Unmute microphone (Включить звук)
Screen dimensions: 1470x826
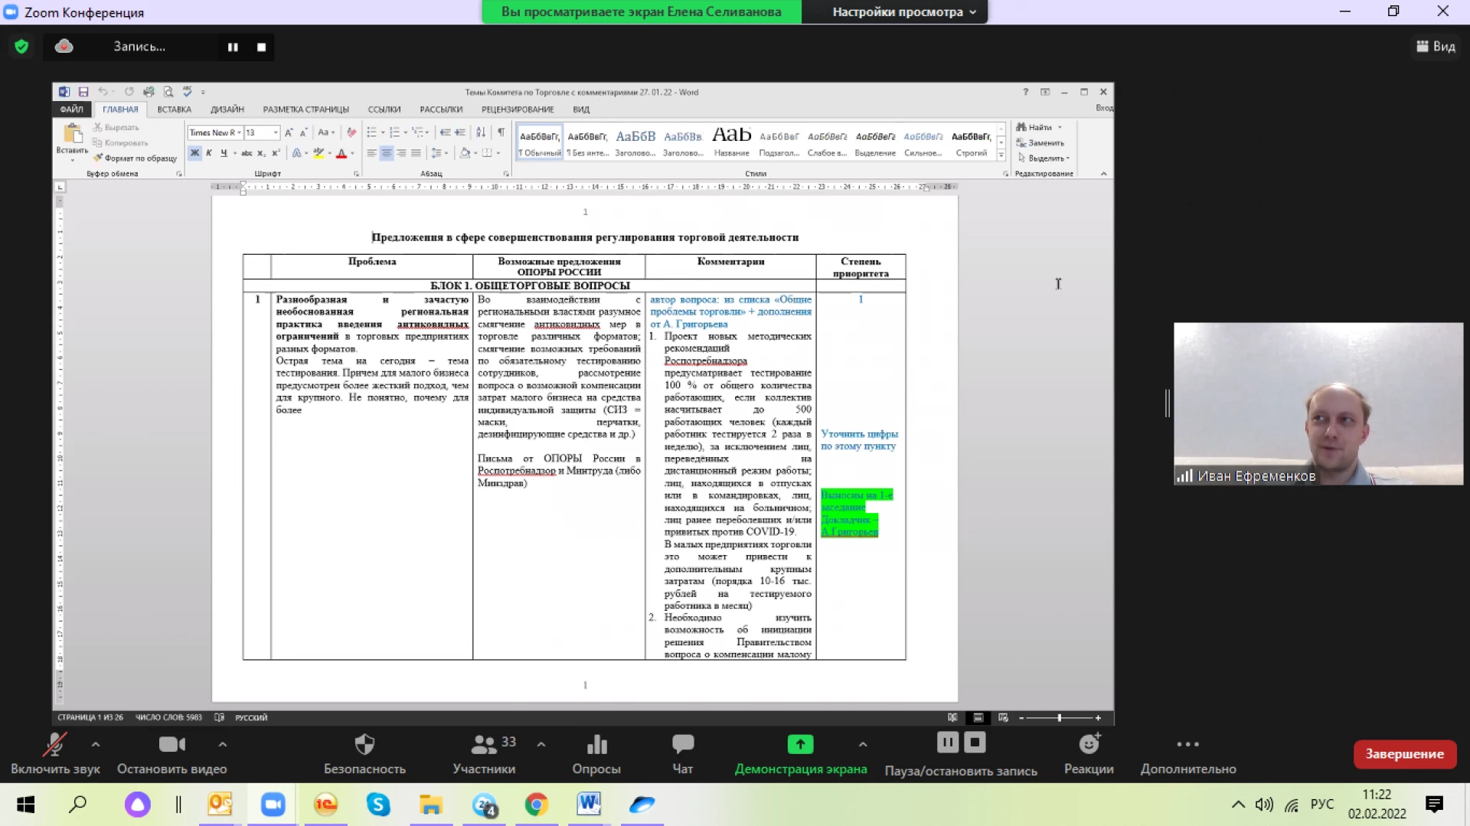[55, 755]
